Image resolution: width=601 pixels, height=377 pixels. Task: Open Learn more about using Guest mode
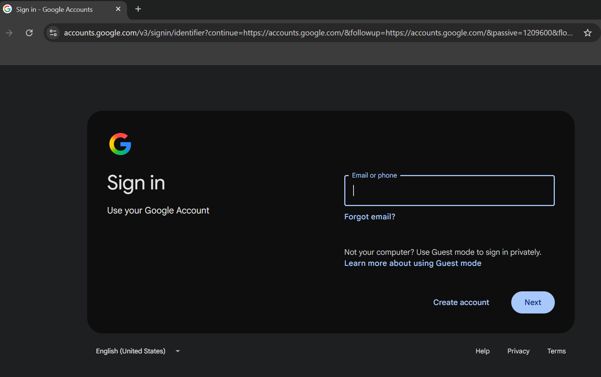tap(413, 263)
